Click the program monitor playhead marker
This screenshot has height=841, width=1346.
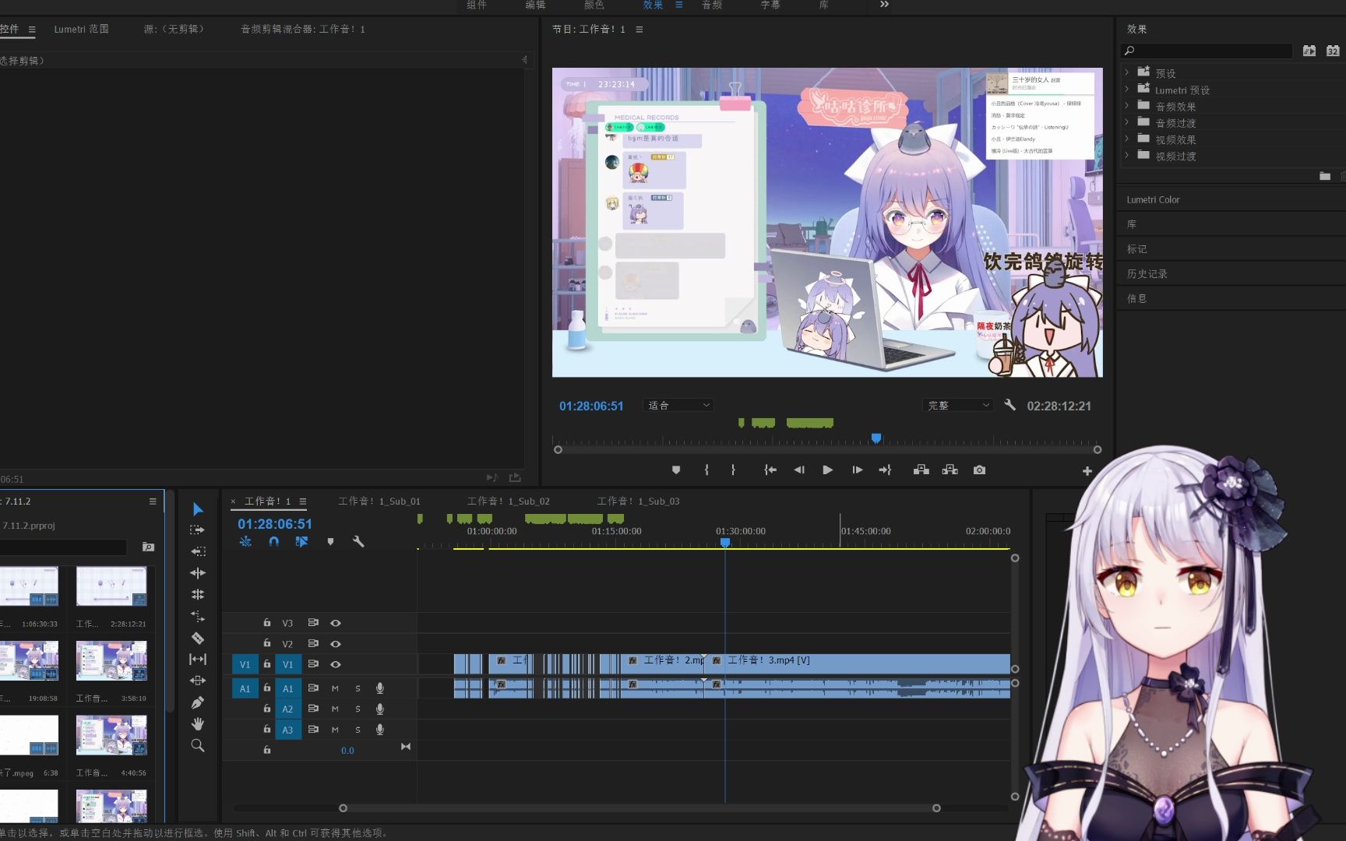click(876, 438)
